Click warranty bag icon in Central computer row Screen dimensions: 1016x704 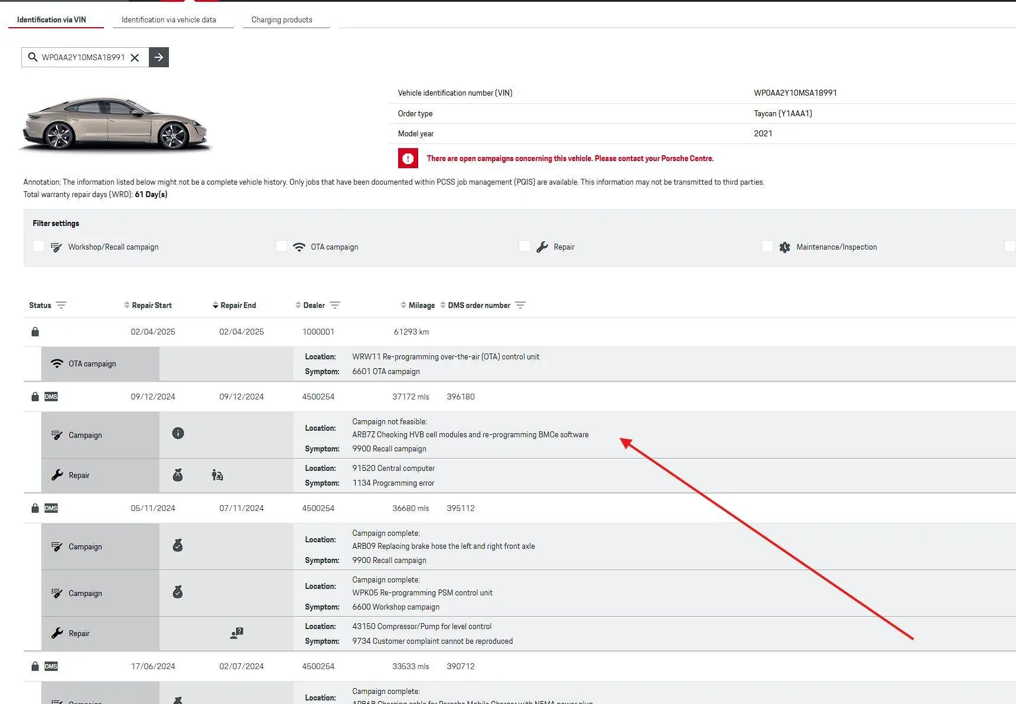point(178,474)
